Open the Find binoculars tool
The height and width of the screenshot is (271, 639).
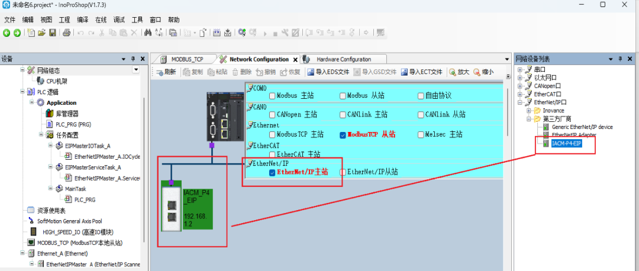click(147, 33)
